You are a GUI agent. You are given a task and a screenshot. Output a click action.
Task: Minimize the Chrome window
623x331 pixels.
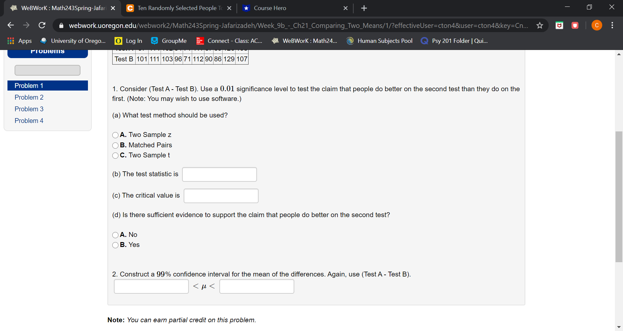(x=567, y=7)
